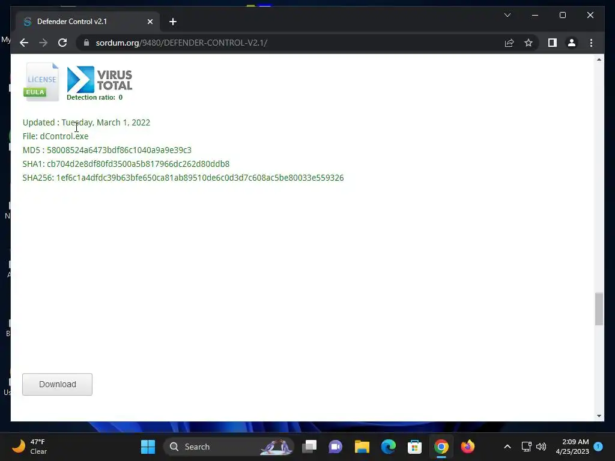Click the Chrome taskbar icon
Viewport: 615px width, 461px height.
tap(441, 447)
